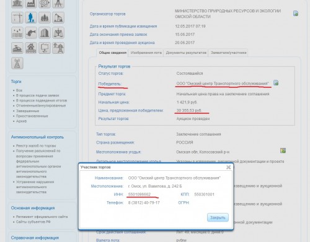Open Антимонопольный контроль heading link
Image resolution: width=310 pixels, height=242 pixels.
tap(37, 137)
